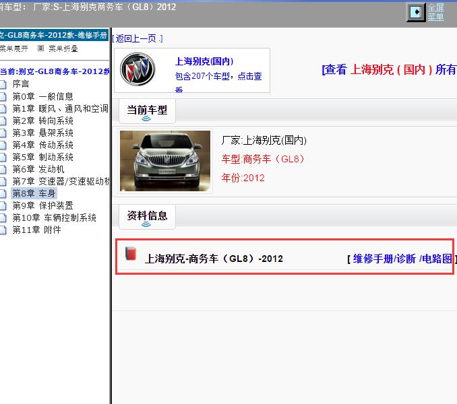
Task: Click the 年份:2012 text
Action: [x=243, y=178]
